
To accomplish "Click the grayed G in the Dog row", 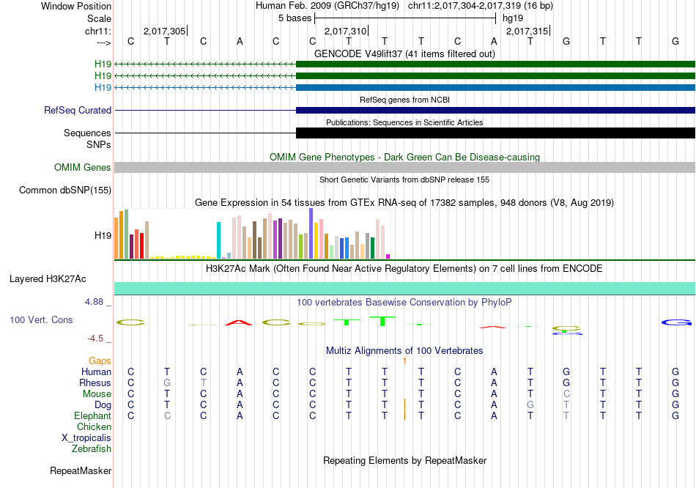I will pyautogui.click(x=530, y=405).
